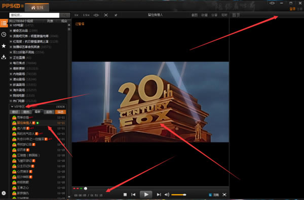Select movie 留住有情人 in list
Screen dimensions: 304x200
pyautogui.click(x=38, y=123)
